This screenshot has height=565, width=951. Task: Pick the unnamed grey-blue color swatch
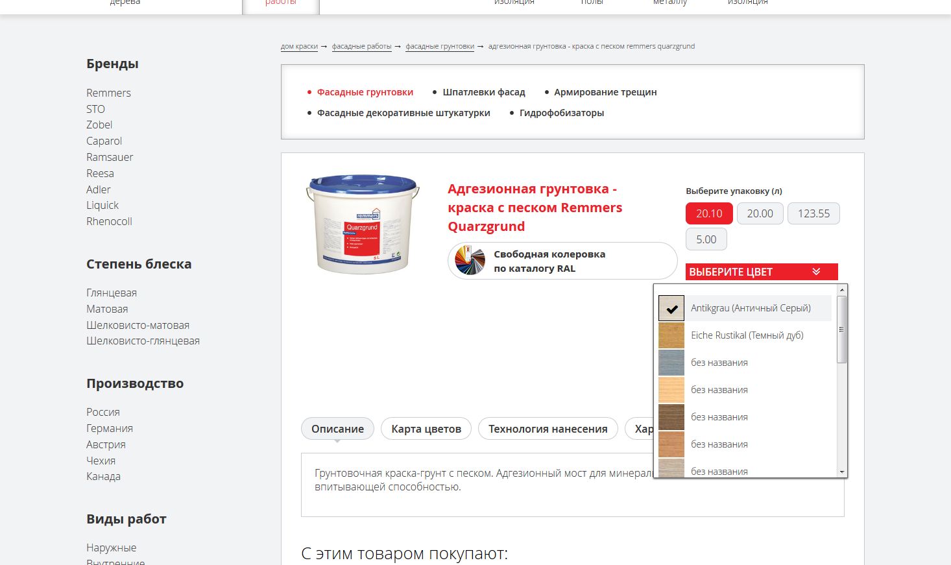(671, 363)
